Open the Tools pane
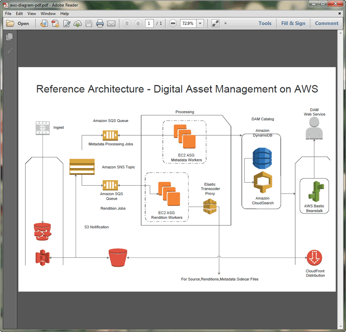The width and height of the screenshot is (346, 332). coord(265,23)
